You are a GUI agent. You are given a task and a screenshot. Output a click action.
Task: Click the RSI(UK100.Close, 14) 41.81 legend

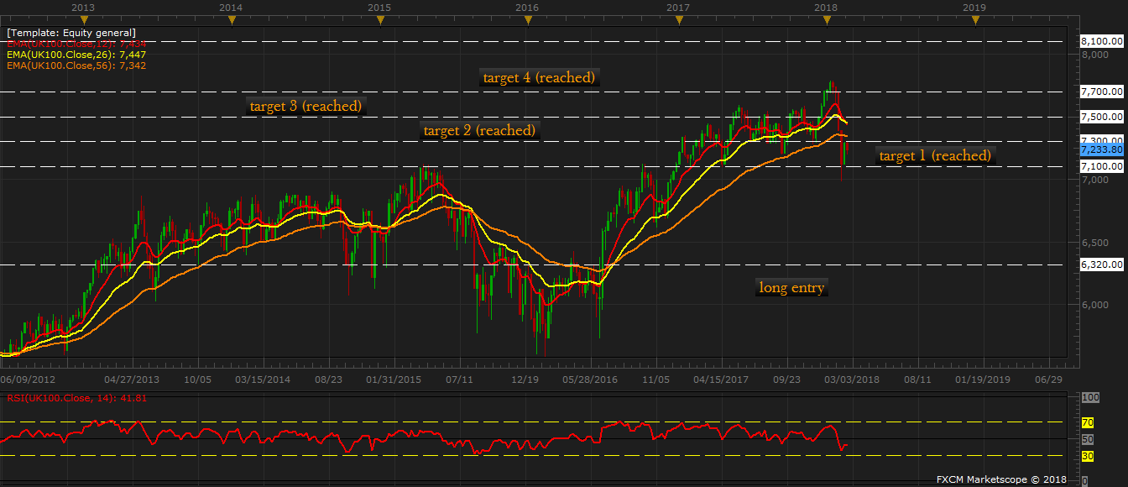click(76, 398)
